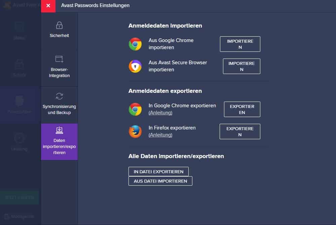Select the Synchronisierung und Backup tab

(59, 104)
